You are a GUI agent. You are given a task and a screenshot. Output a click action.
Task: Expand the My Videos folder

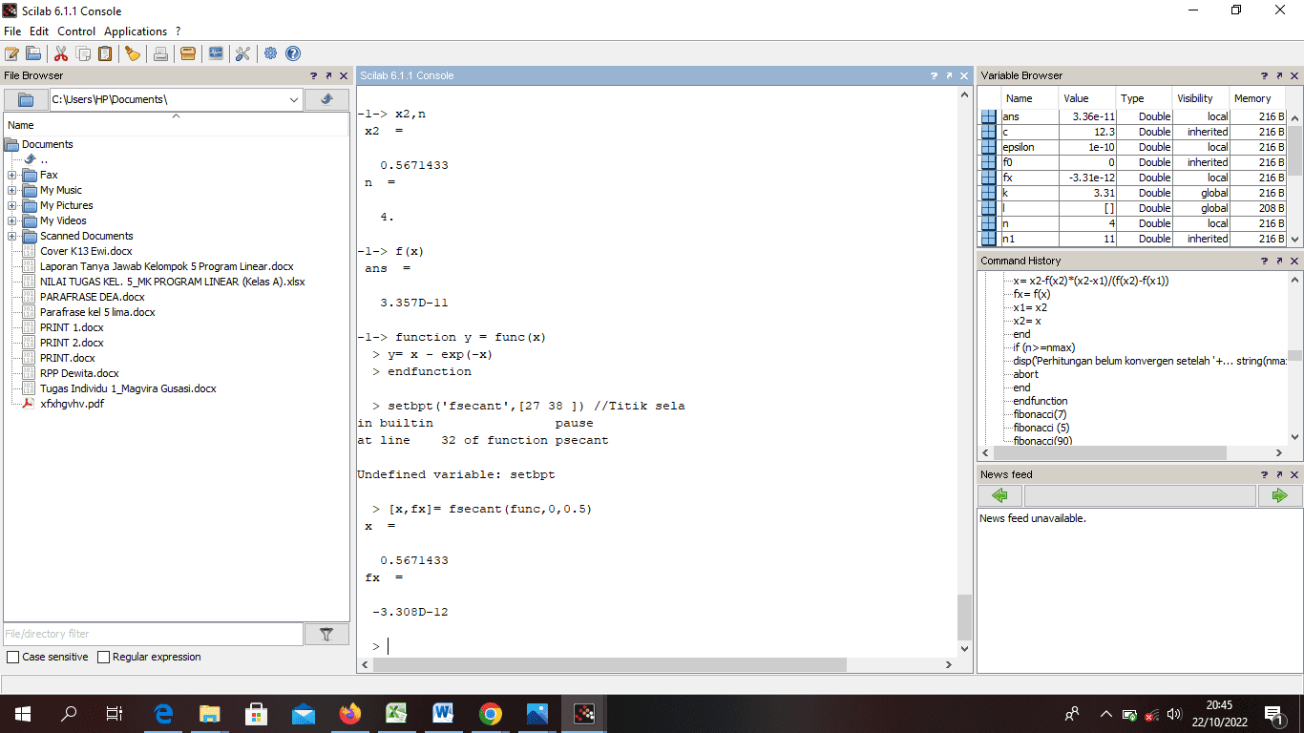tap(11, 220)
